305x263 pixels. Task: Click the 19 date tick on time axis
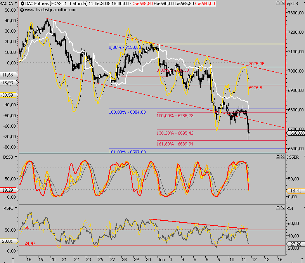click(x=41, y=260)
